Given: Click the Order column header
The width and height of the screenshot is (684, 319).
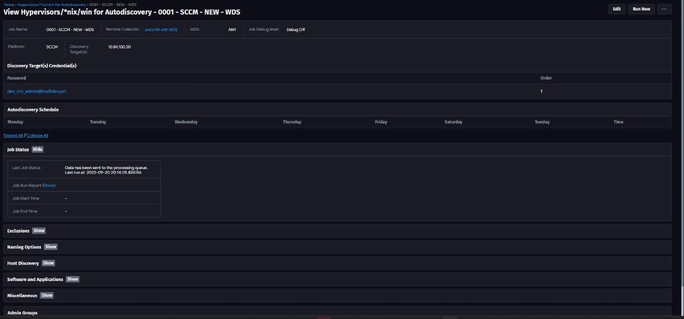Looking at the screenshot, I should coord(546,78).
